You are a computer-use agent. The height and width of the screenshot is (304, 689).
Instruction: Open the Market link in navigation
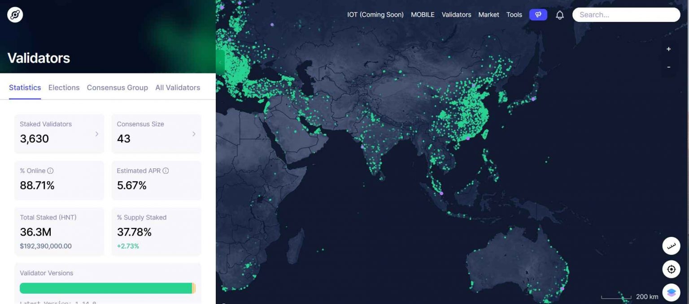point(488,15)
